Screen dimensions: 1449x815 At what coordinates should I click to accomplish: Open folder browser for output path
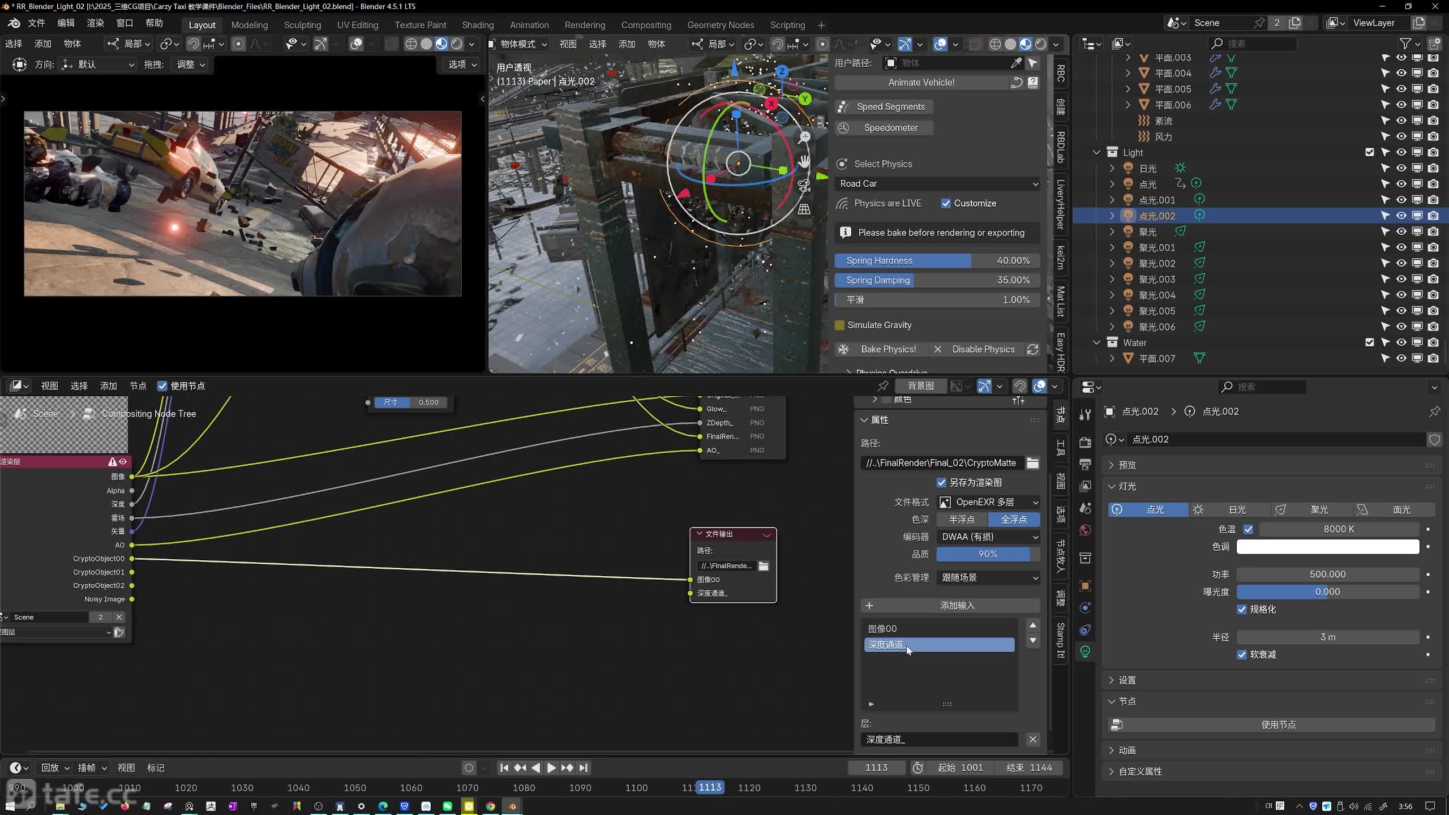(1032, 463)
